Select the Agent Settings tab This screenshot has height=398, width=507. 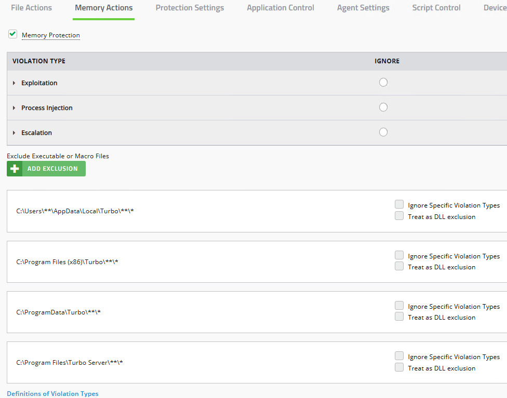point(363,7)
